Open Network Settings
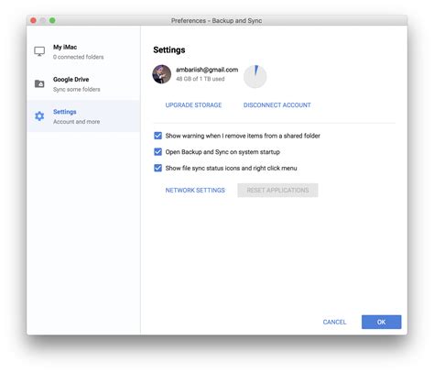434x373 pixels. (195, 191)
